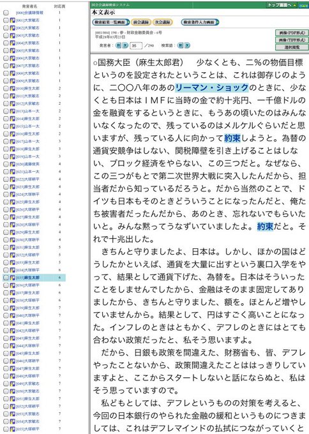The image size is (309, 434).
Task: Click the speech icon beside row [049]
Action: [x=13, y=384]
